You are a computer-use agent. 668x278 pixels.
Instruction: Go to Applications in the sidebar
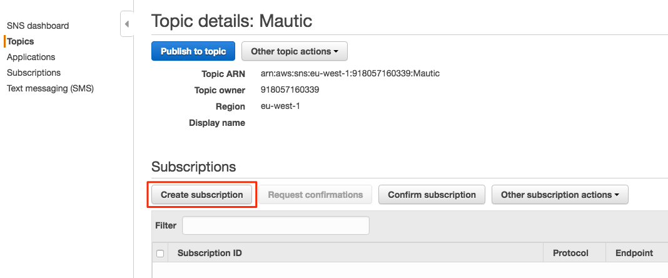(31, 57)
